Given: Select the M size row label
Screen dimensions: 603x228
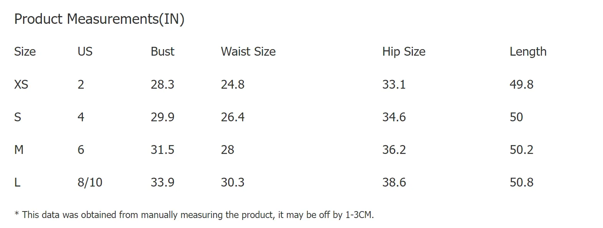Looking at the screenshot, I should 19,150.
